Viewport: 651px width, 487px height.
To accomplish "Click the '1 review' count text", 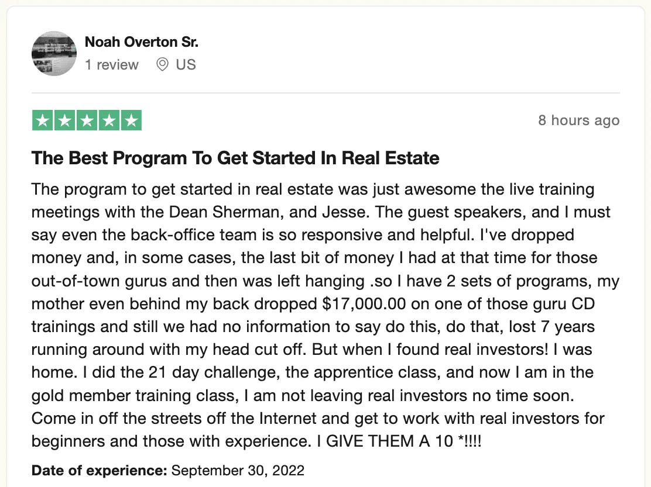I will pos(112,64).
